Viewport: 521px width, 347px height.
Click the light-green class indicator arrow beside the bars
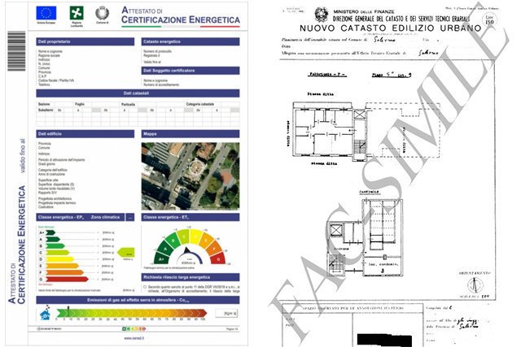(126, 253)
